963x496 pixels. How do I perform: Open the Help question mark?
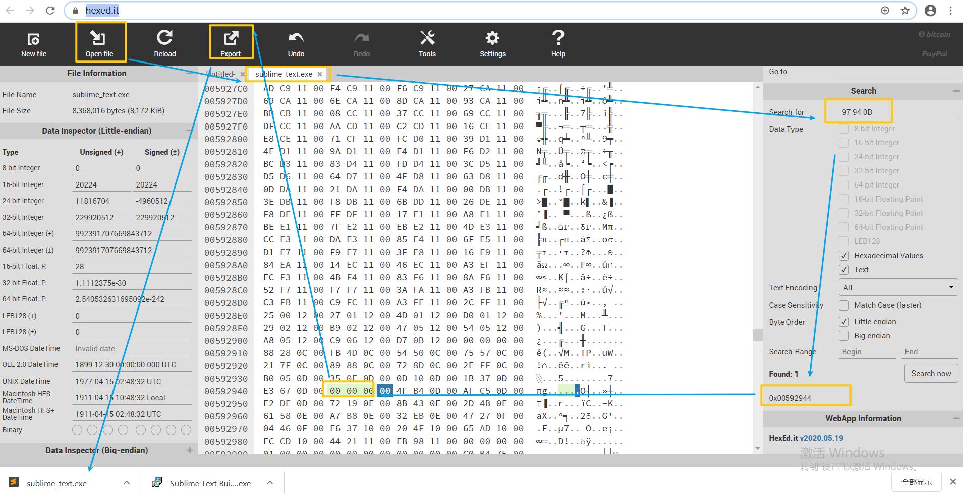click(x=558, y=44)
